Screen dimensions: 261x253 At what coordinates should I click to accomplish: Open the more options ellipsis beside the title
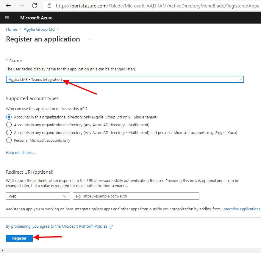(x=90, y=39)
